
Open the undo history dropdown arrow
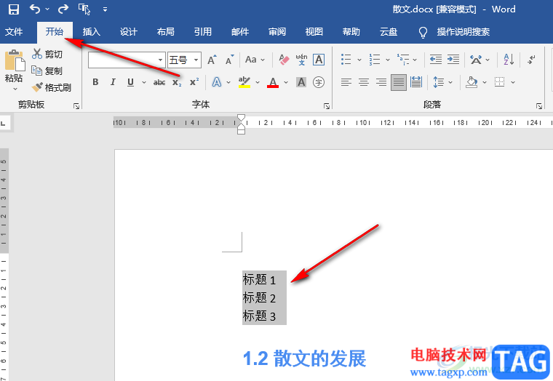[x=47, y=9]
